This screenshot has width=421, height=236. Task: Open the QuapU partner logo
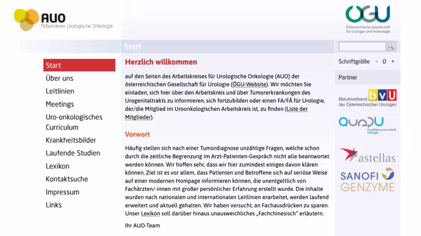coord(367,125)
